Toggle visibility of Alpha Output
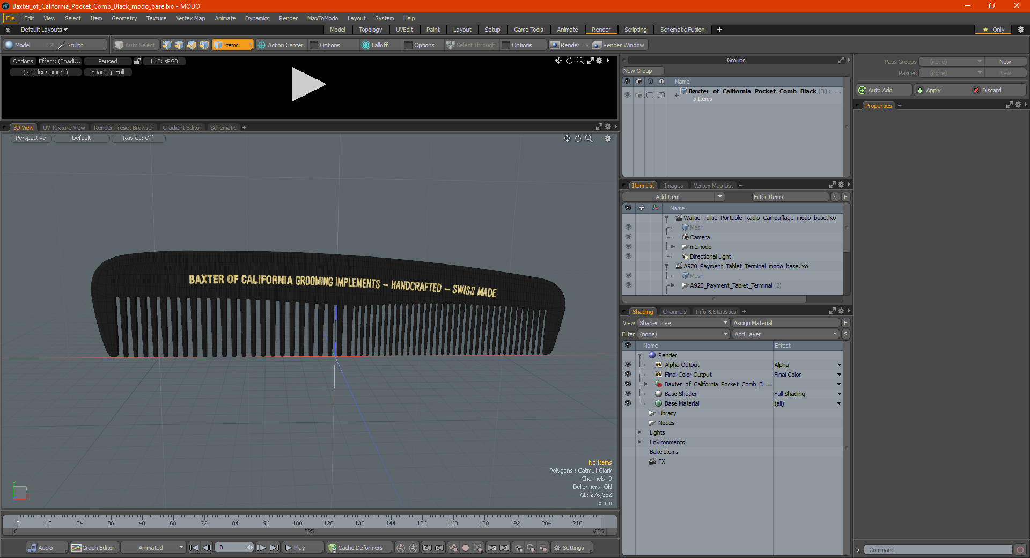The image size is (1030, 558). click(x=628, y=364)
